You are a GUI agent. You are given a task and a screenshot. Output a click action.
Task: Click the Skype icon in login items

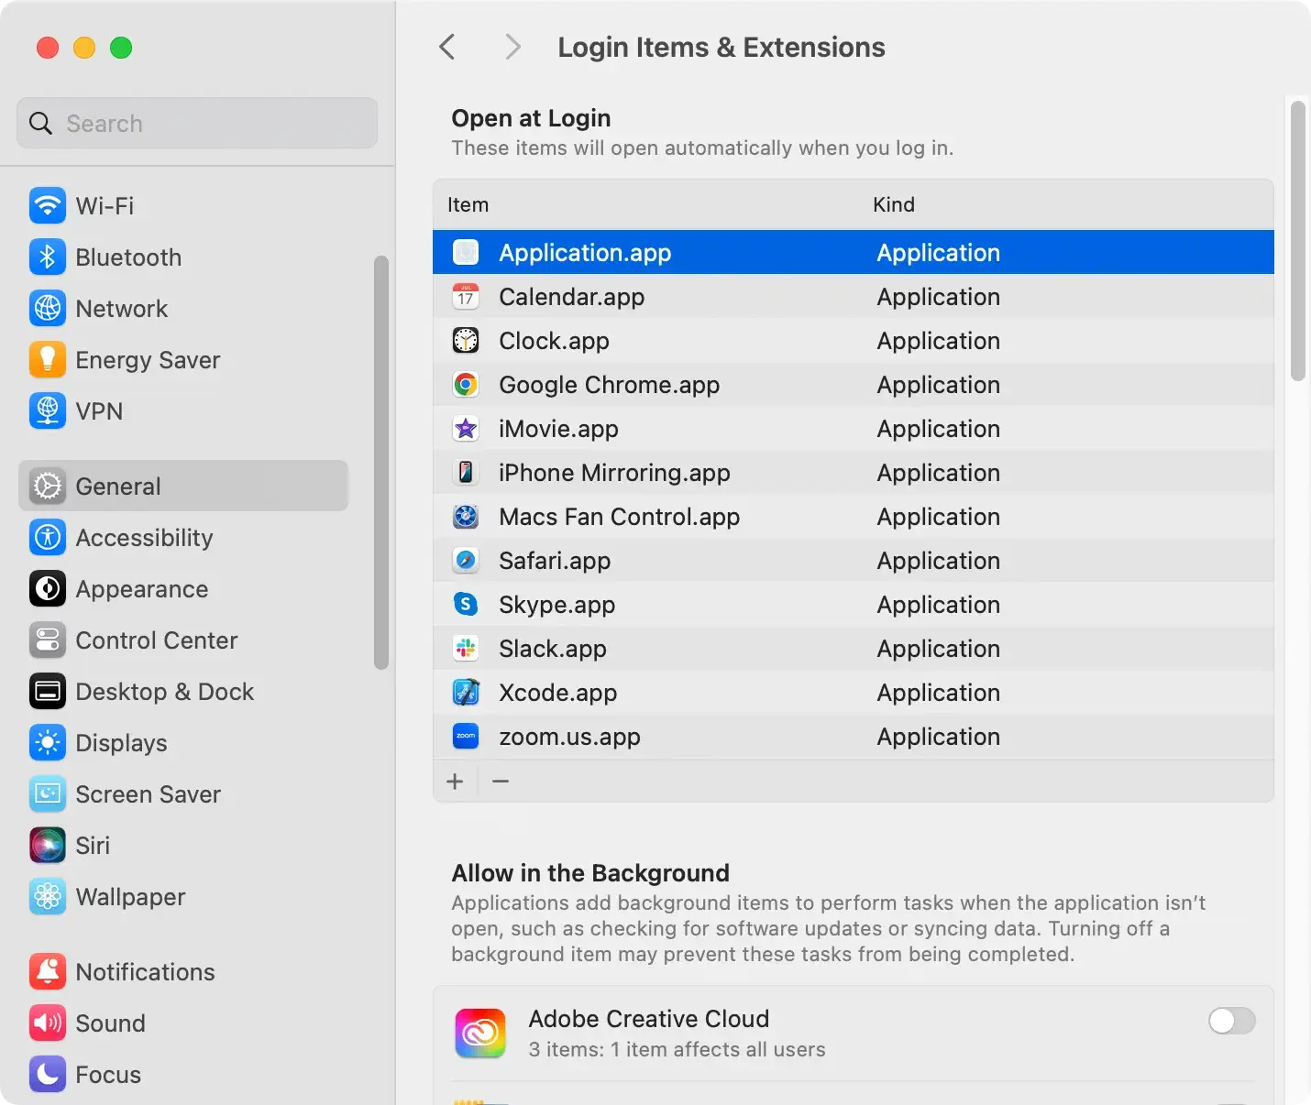pyautogui.click(x=466, y=604)
